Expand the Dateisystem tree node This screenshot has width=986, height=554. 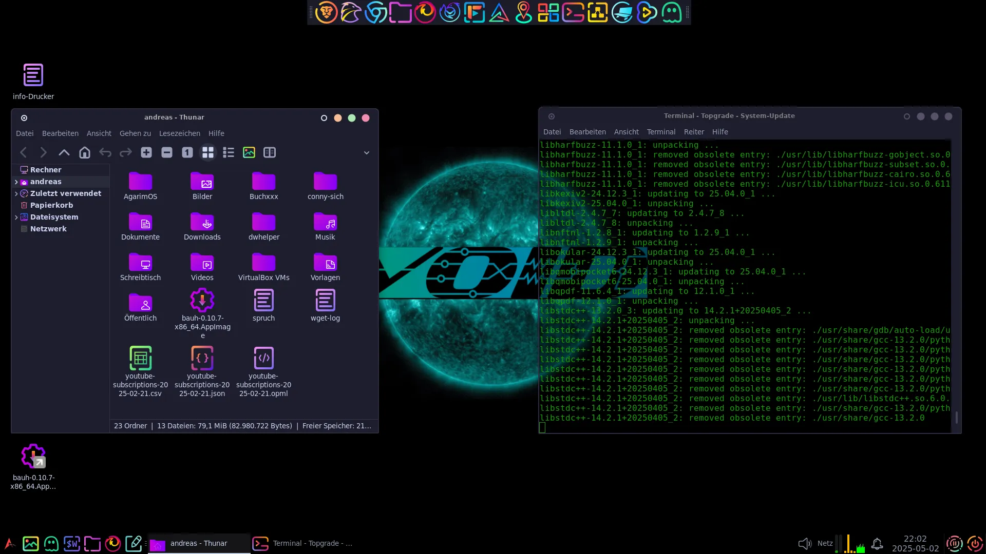(16, 217)
